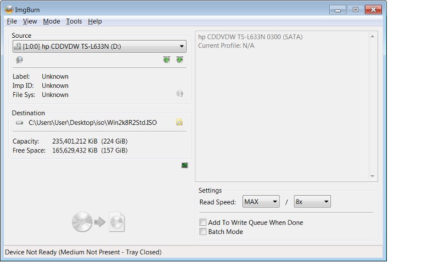The image size is (439, 274).
Task: Open the File menu
Action: [12, 21]
